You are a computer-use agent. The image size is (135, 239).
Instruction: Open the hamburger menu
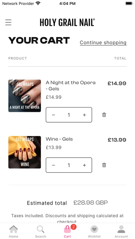tap(8, 22)
